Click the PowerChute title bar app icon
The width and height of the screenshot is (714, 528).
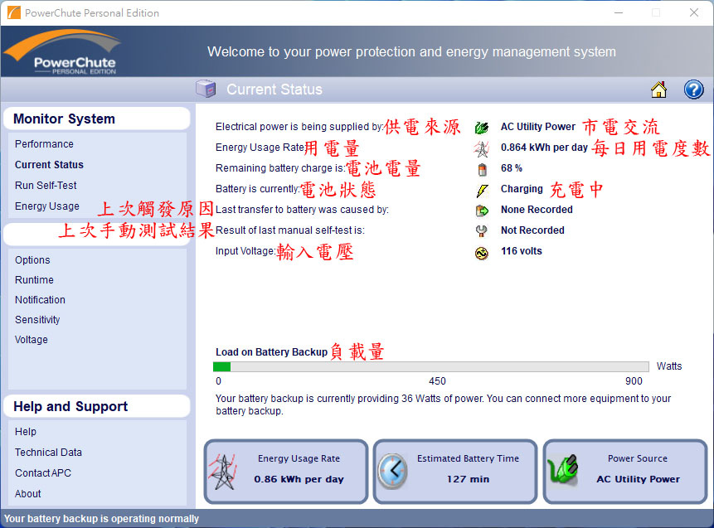point(13,12)
